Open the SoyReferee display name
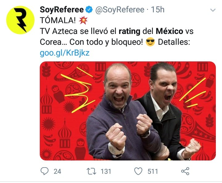This screenshot has height=183, width=222. point(62,10)
